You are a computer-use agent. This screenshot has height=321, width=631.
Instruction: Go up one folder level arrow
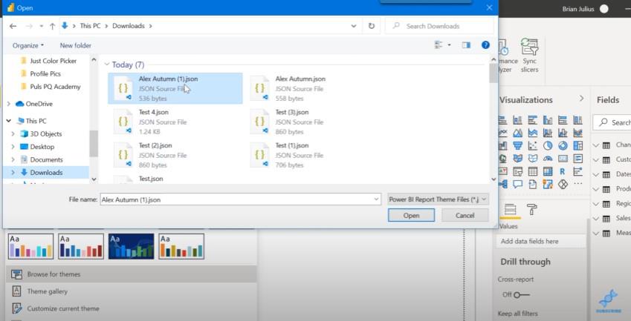tap(52, 26)
